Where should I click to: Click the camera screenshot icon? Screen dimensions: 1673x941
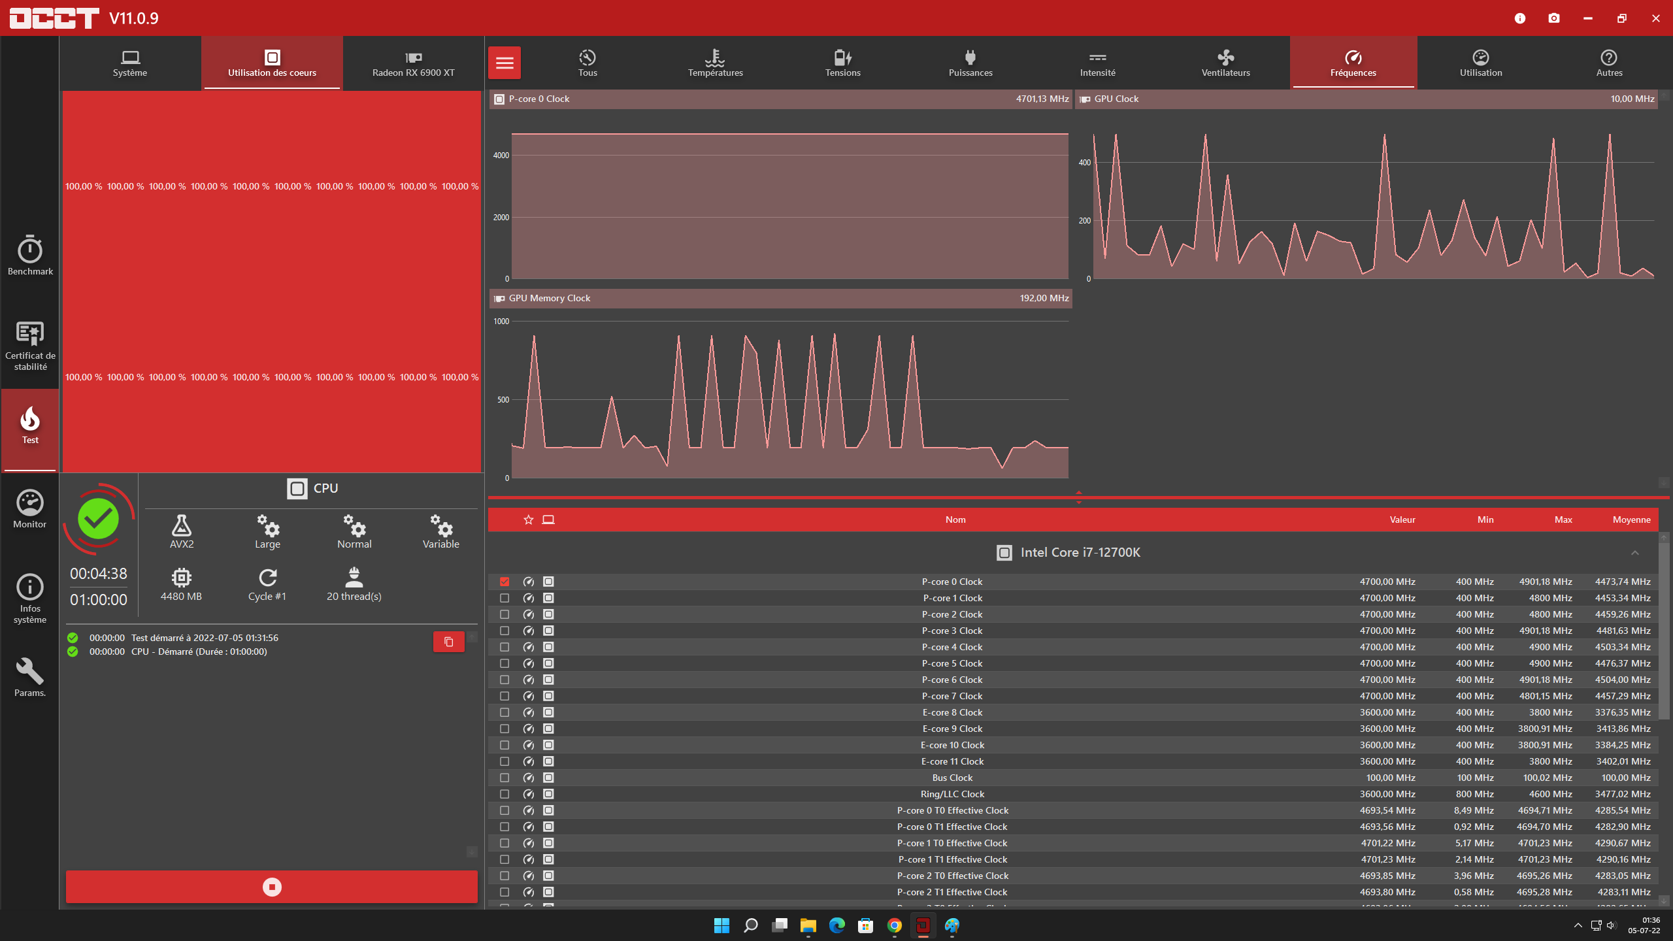[x=1554, y=18]
